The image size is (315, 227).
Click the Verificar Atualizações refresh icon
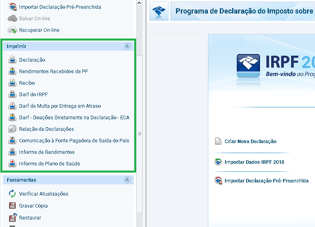(x=12, y=194)
